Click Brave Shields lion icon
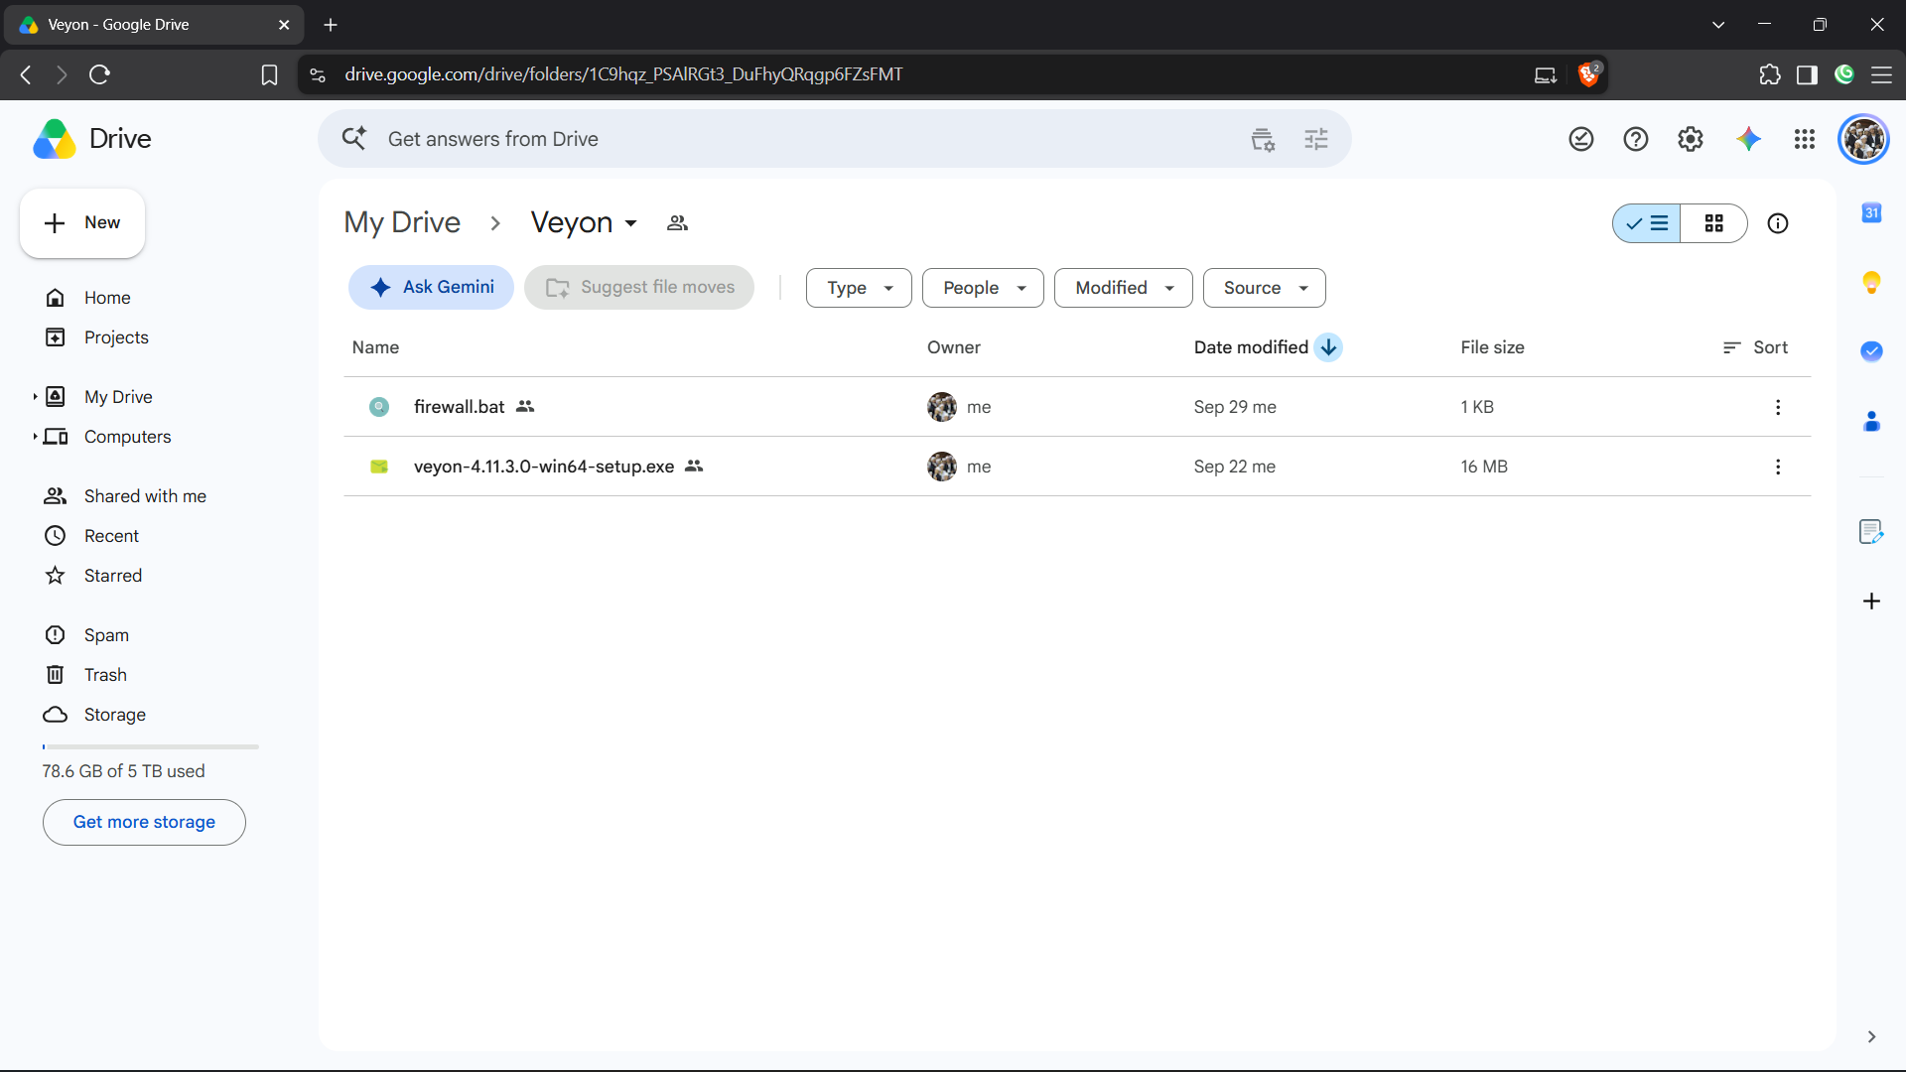1906x1072 pixels. pyautogui.click(x=1588, y=74)
